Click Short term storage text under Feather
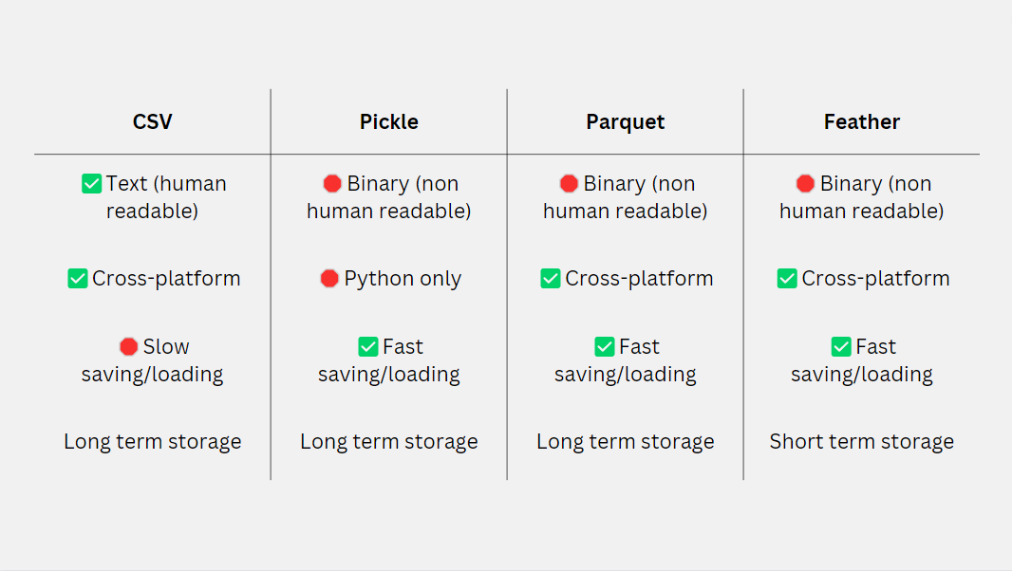Screen dimensions: 1012x571 tap(862, 442)
